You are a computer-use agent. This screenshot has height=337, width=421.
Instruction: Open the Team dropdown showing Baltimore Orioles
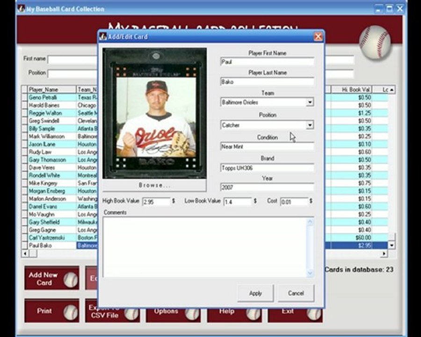pyautogui.click(x=310, y=102)
